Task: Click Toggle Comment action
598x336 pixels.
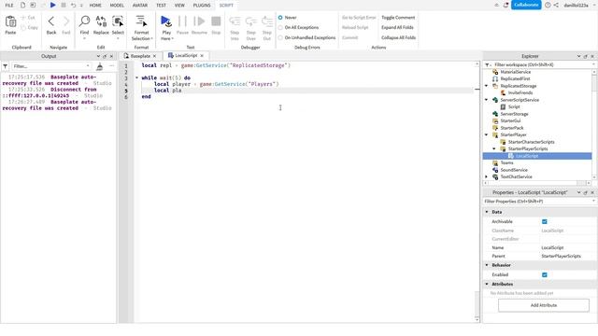Action: [x=398, y=18]
